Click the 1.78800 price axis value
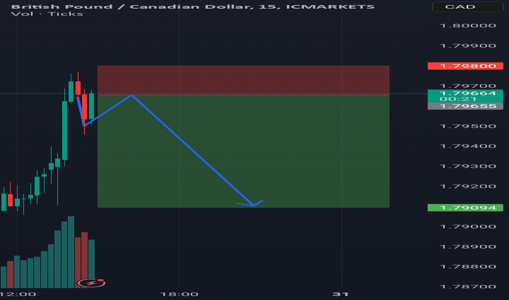Viewport: 509px width, 300px height. click(x=468, y=267)
